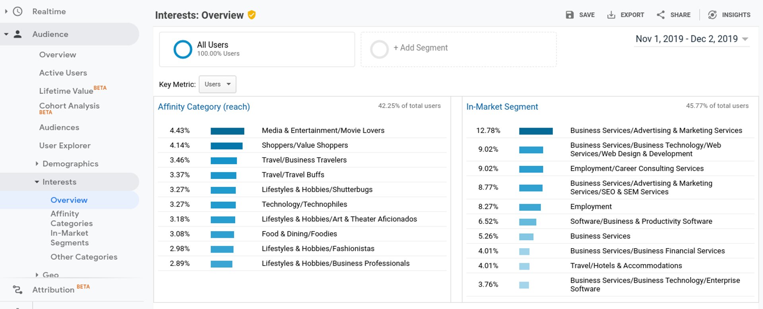Open the Insights icon
Viewport: 763px width, 309px height.
click(x=712, y=15)
